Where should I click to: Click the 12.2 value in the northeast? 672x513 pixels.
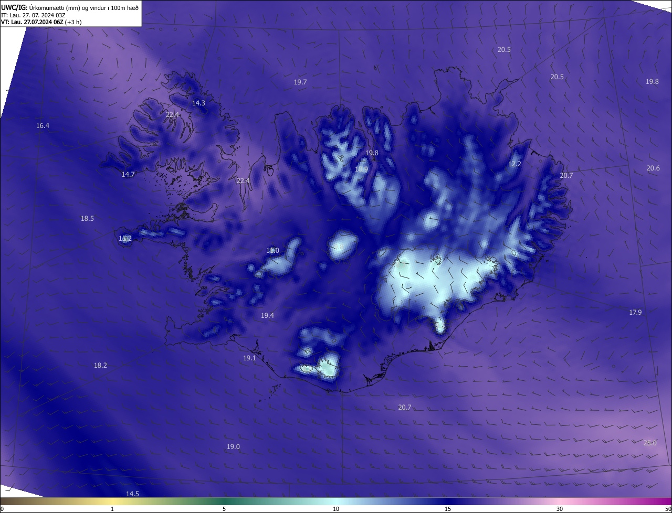pos(514,164)
